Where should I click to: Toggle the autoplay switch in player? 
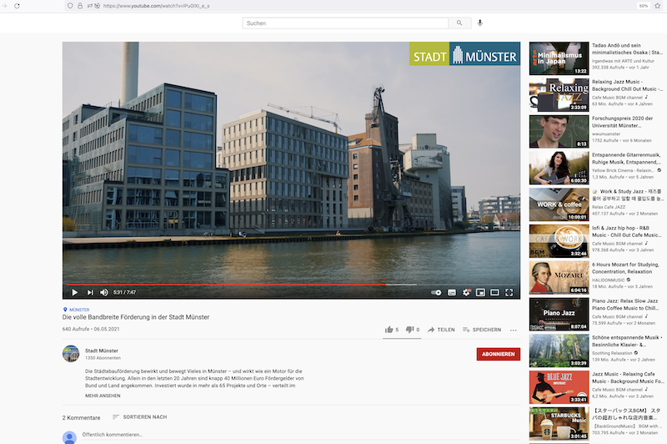point(436,292)
